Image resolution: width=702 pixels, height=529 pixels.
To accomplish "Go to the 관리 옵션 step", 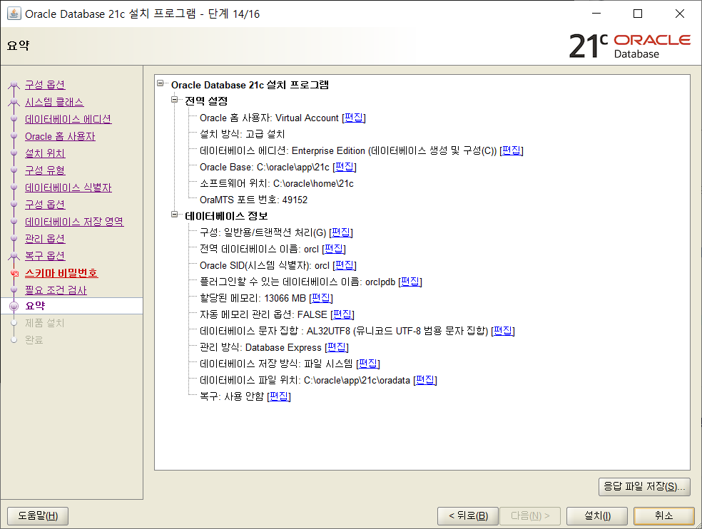I will point(45,239).
